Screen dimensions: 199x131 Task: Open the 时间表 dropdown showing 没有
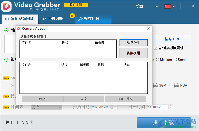[x=46, y=107]
